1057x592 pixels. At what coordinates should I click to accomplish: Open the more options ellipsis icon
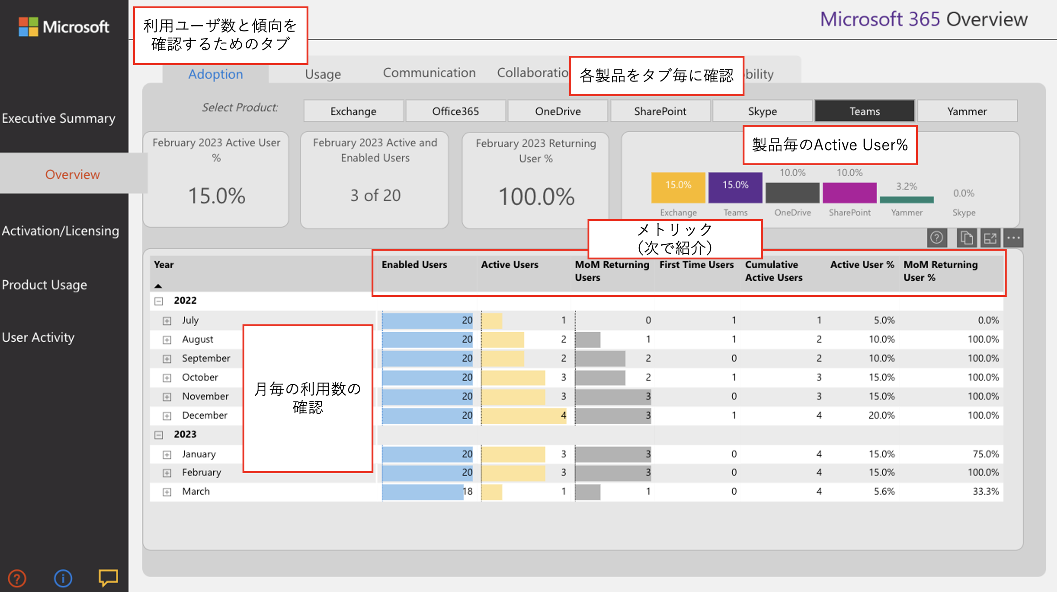[1014, 238]
